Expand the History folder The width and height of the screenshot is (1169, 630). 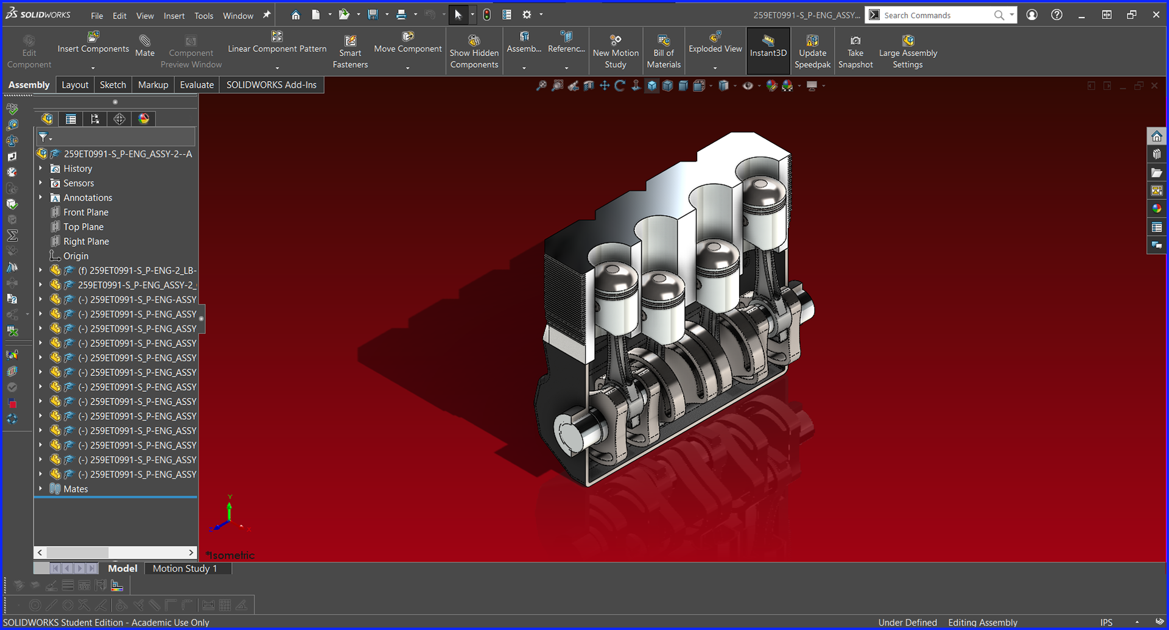coord(41,168)
